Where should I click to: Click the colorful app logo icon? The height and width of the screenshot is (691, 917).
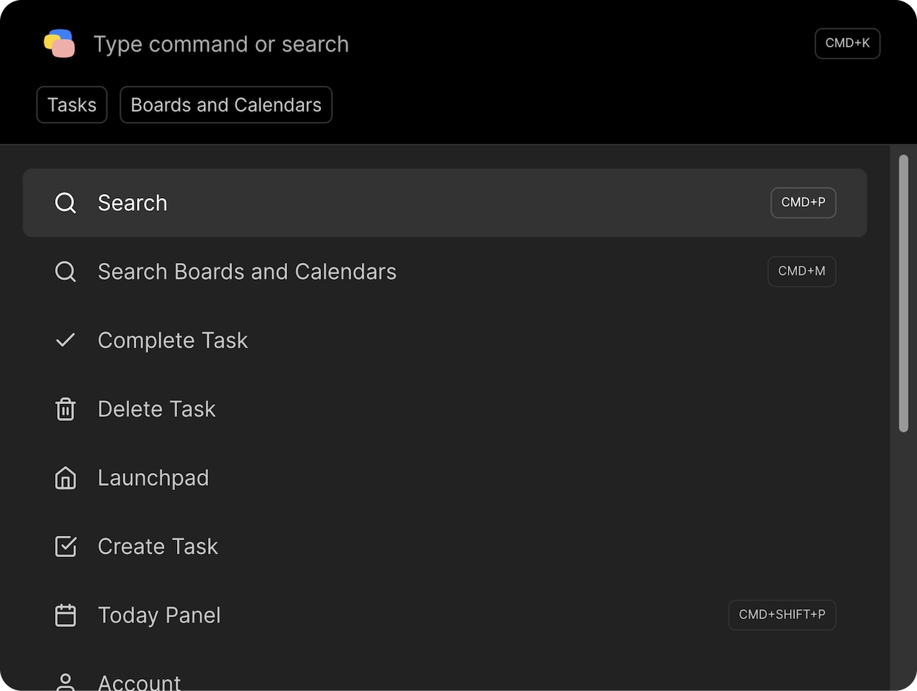tap(59, 44)
